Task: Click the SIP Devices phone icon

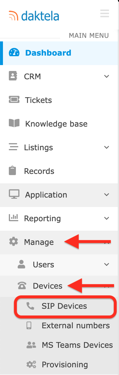Action: (x=30, y=306)
